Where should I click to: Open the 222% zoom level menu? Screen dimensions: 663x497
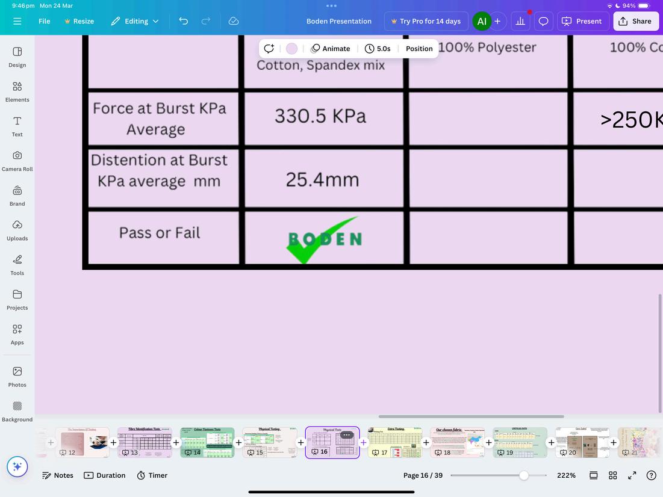click(566, 475)
